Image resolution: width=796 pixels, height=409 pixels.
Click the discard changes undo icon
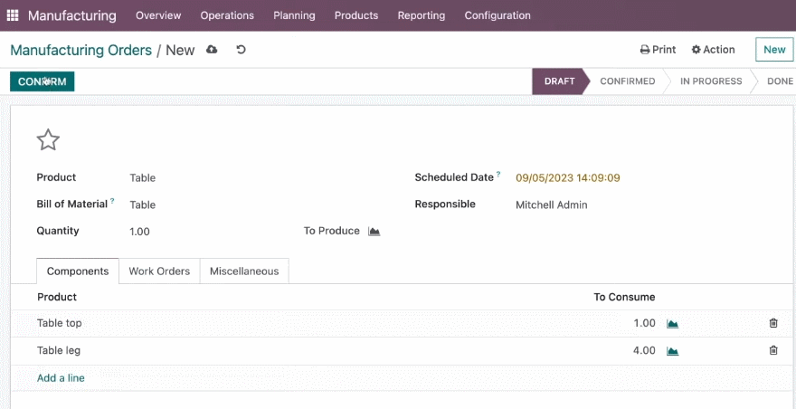pos(242,49)
